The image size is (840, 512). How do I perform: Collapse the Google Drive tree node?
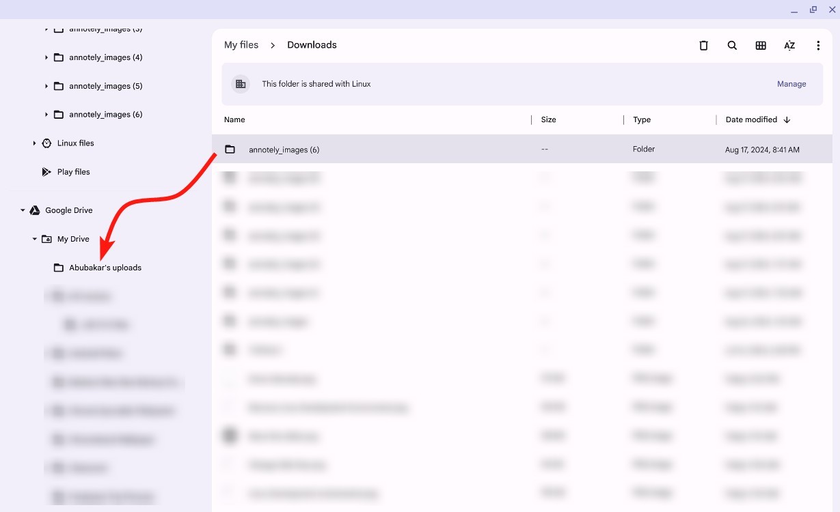click(x=23, y=210)
